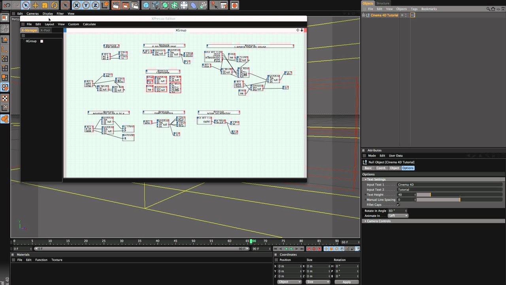
Task: Open the Size mode dropdown
Action: click(317, 282)
